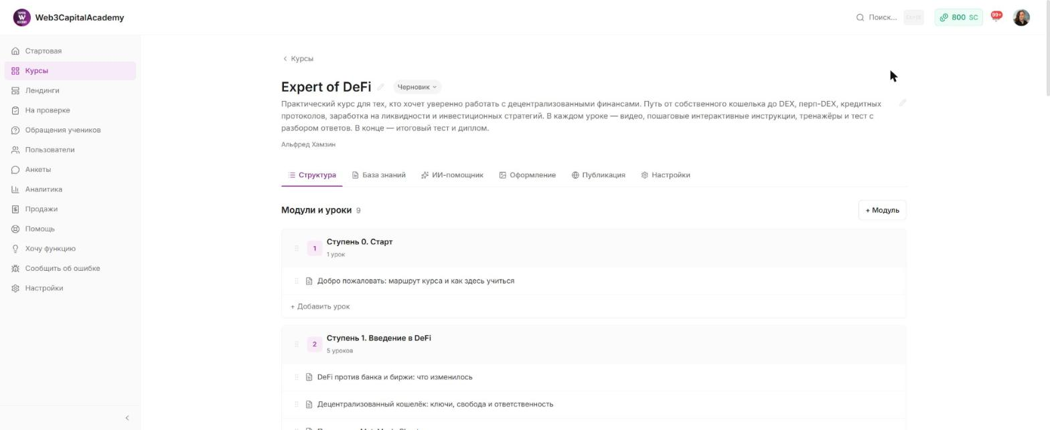
Task: Click the module number 1 badge
Action: click(315, 248)
